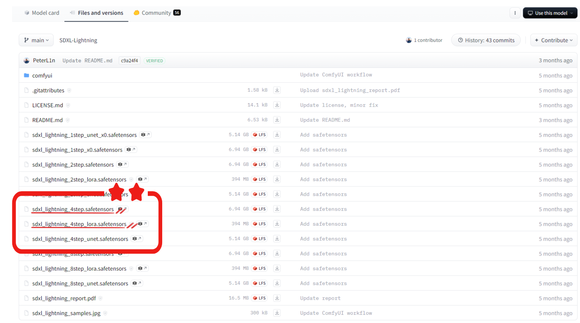Download sdxl_lightning_4step_unet.safetensors file
Screen dimensions: 580x323
click(x=277, y=239)
